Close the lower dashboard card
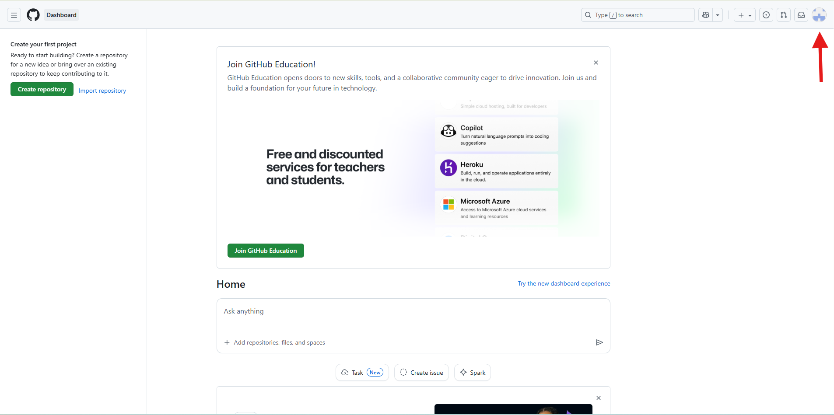The width and height of the screenshot is (834, 415). tap(599, 398)
